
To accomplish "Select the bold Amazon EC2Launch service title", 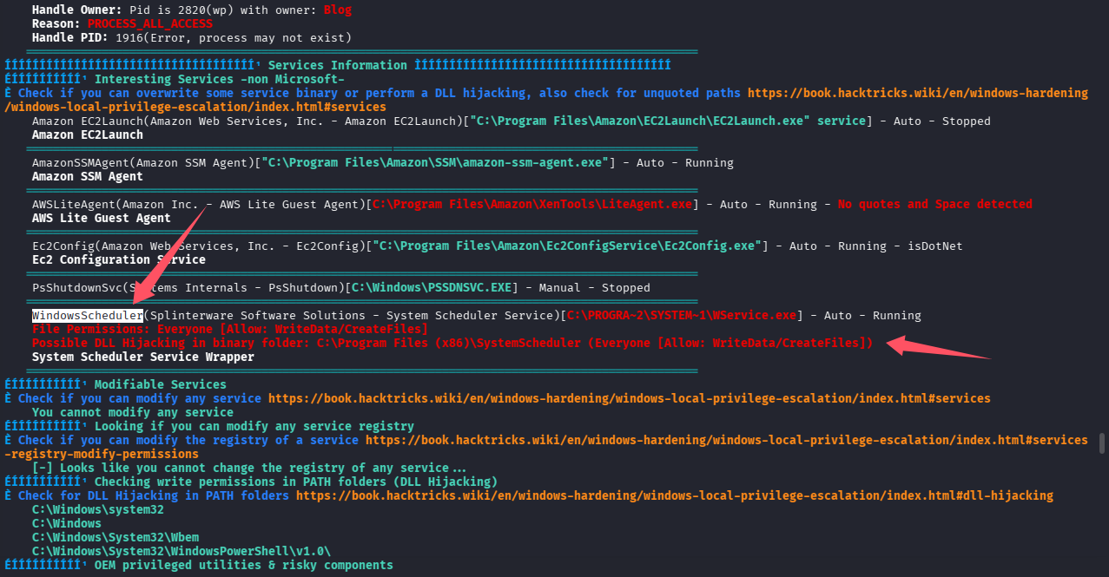I will 87,134.
